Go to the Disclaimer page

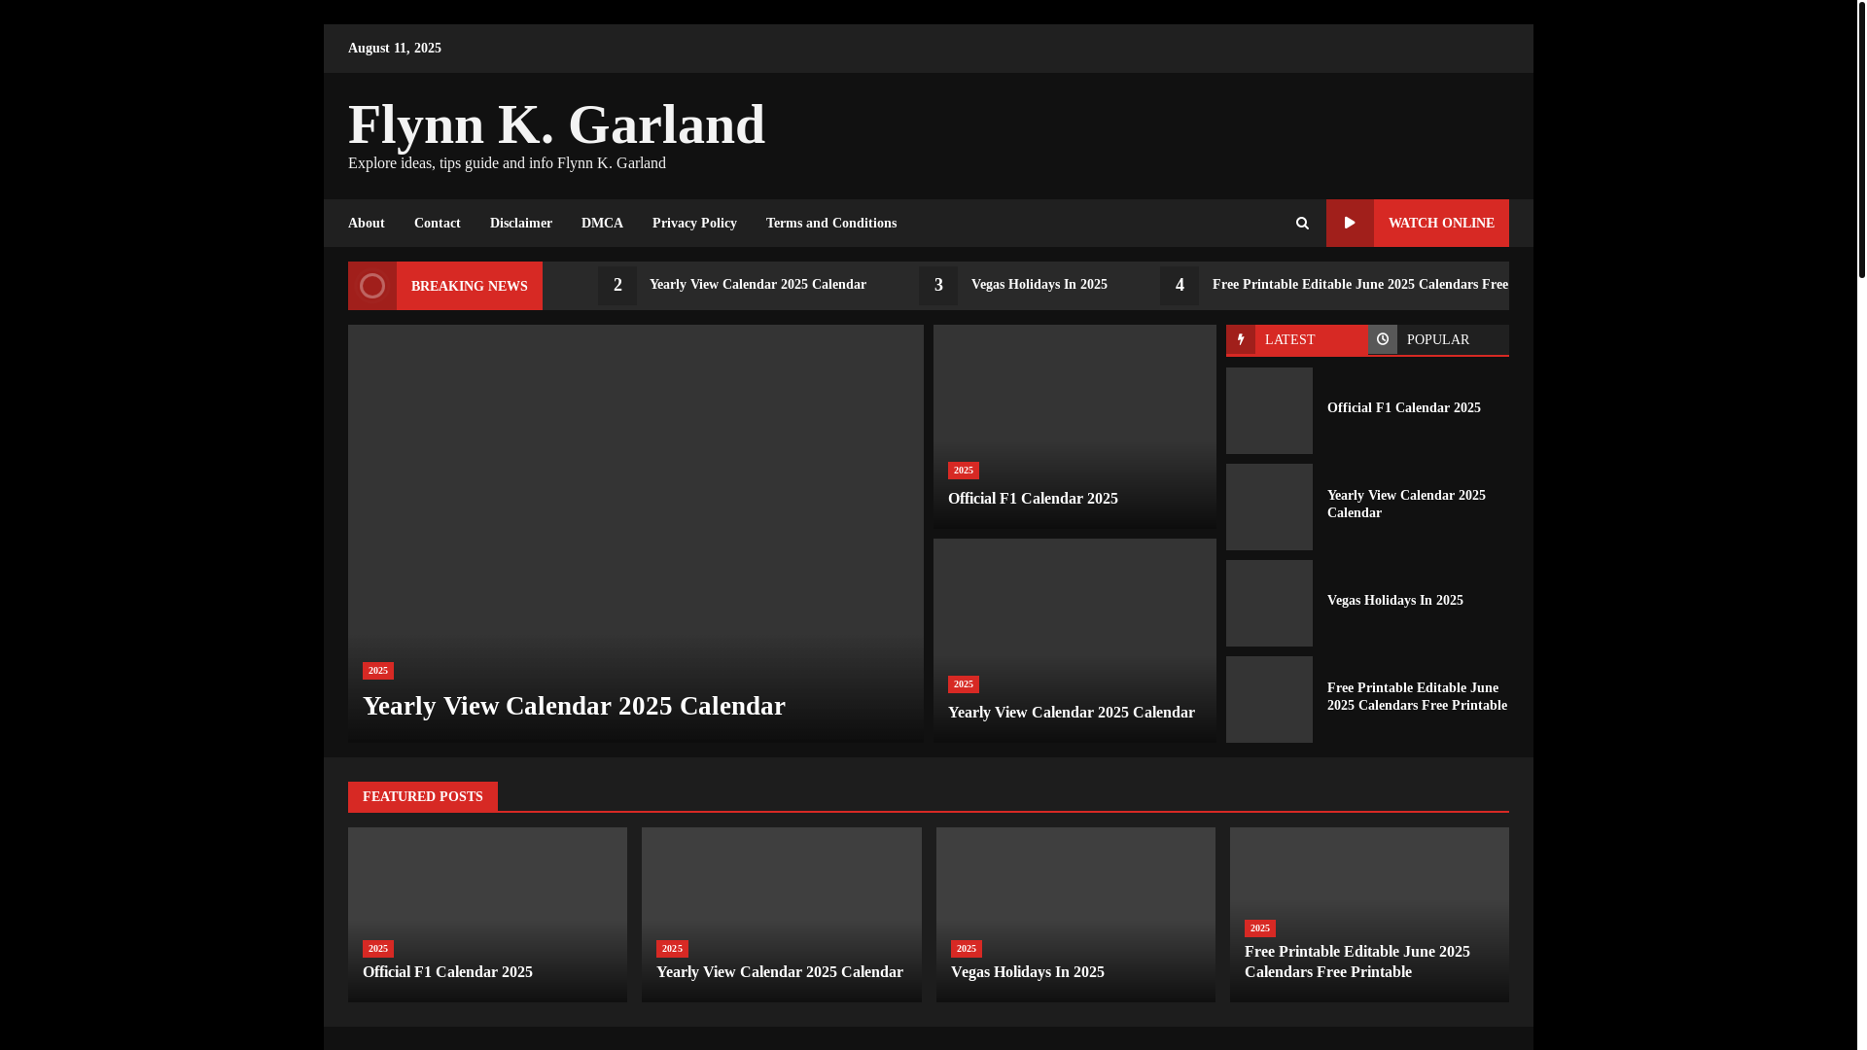pyautogui.click(x=521, y=223)
